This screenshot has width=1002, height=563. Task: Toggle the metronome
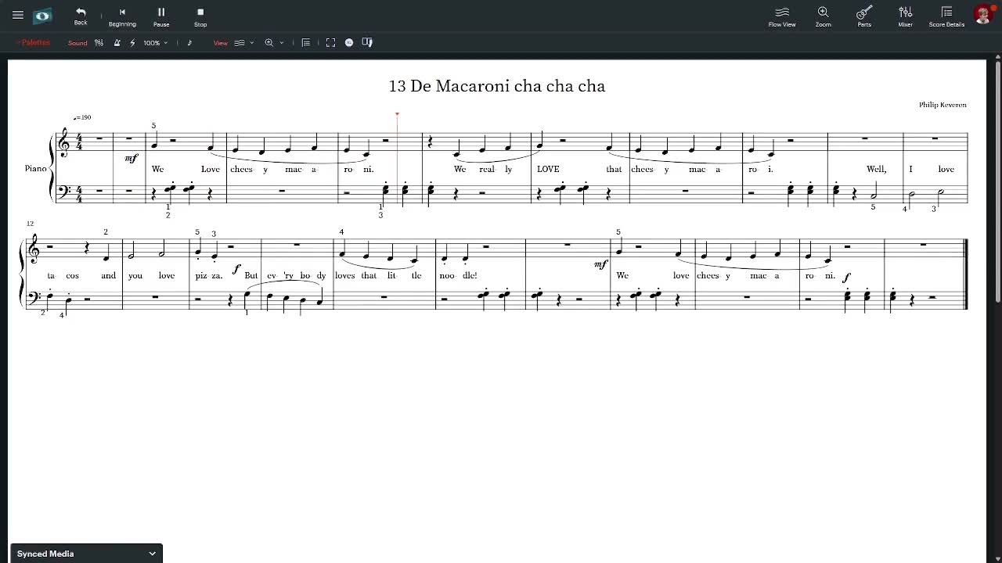pos(117,43)
